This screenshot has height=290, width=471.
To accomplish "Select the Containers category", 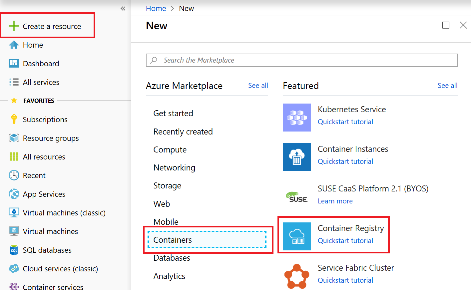I will [x=207, y=240].
